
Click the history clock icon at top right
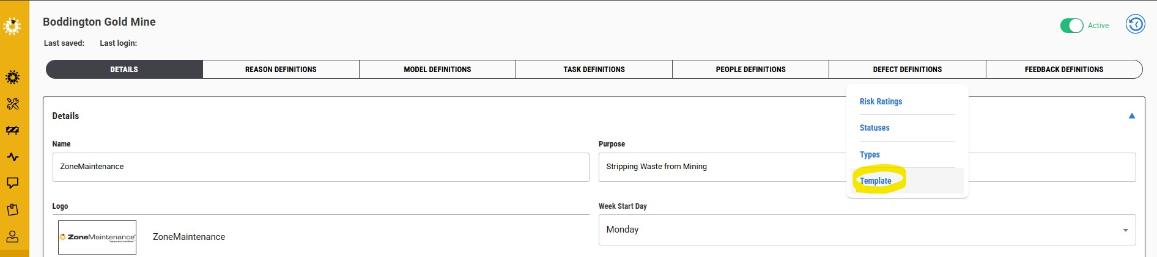pyautogui.click(x=1135, y=25)
